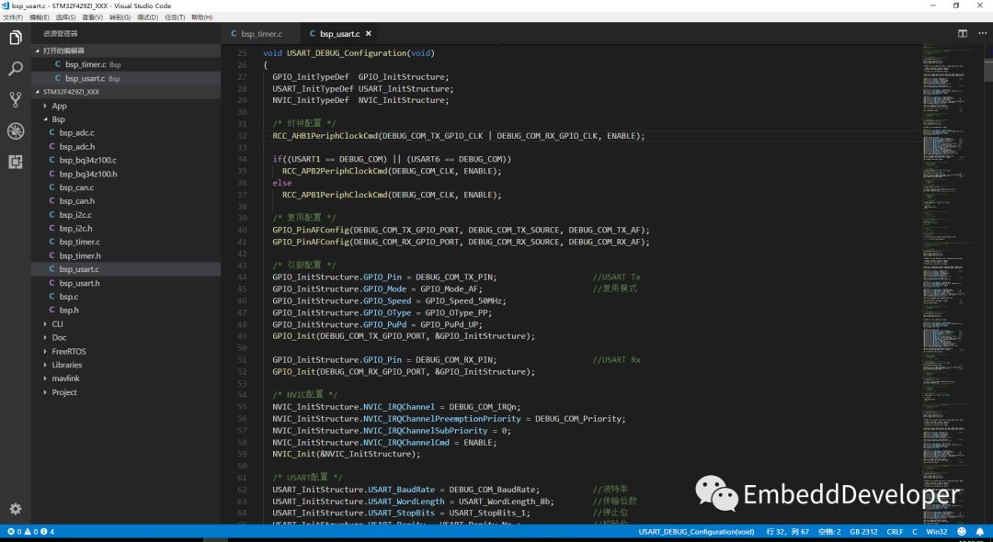Viewport: 993px width, 542px height.
Task: Open the editor More Actions ellipsis
Action: [x=980, y=33]
